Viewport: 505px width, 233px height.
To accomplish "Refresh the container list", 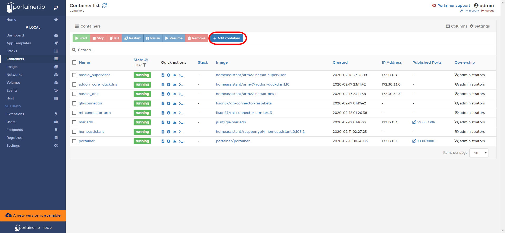I will coord(104,6).
